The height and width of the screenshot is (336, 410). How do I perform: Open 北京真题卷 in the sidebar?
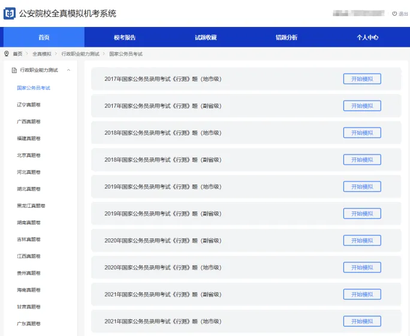tap(29, 155)
